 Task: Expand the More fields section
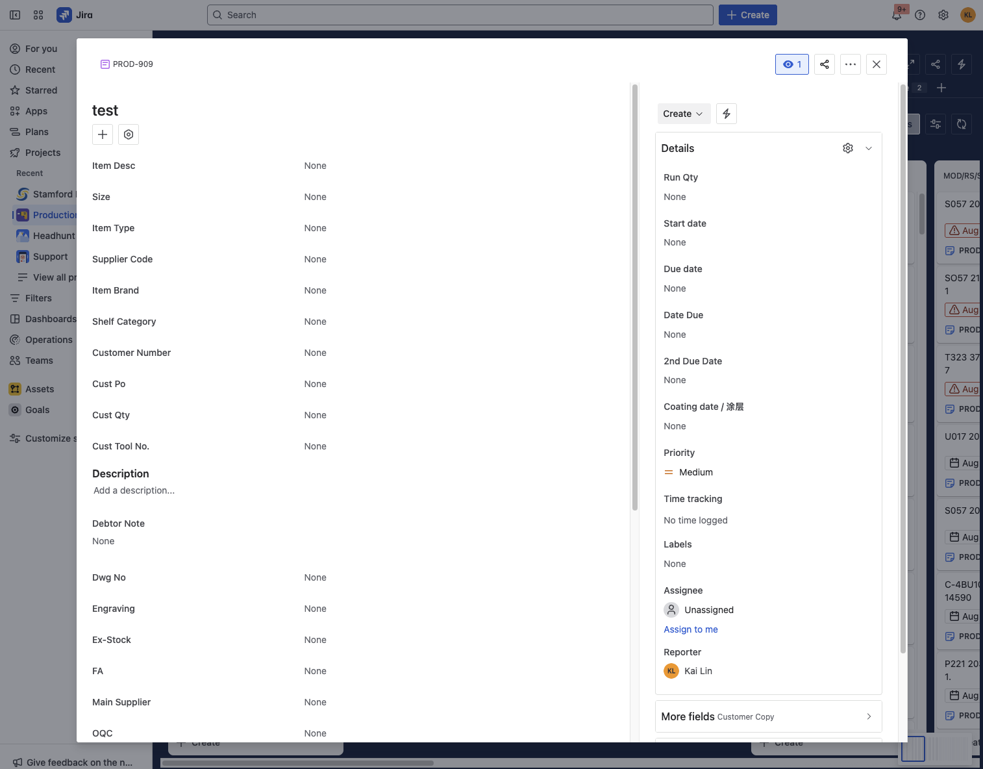click(x=768, y=716)
